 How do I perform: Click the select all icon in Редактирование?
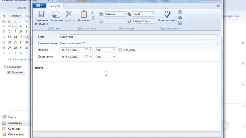(x=180, y=23)
